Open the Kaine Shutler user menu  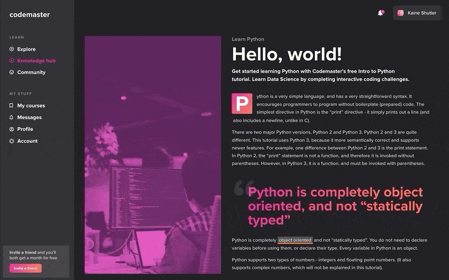pos(417,13)
